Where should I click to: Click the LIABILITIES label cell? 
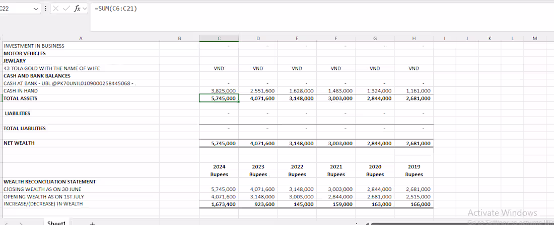tap(81, 114)
